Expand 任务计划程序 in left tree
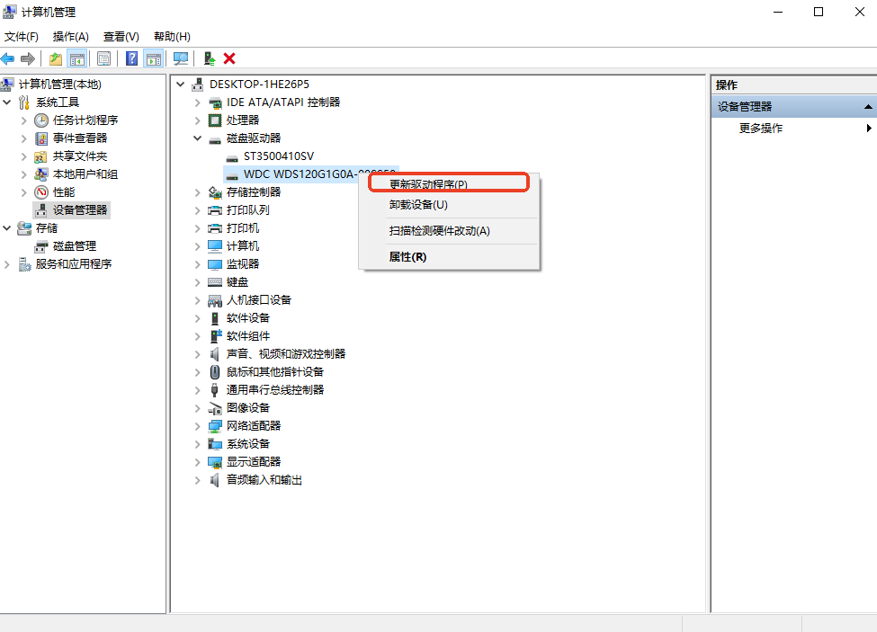The height and width of the screenshot is (632, 877). click(23, 120)
